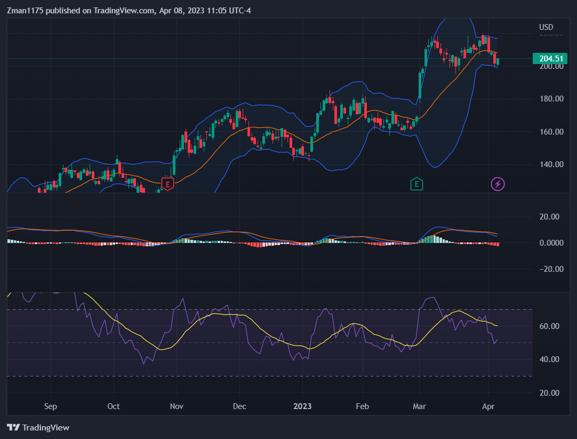Click the Apr label on the time axis
The height and width of the screenshot is (439, 577).
click(488, 406)
